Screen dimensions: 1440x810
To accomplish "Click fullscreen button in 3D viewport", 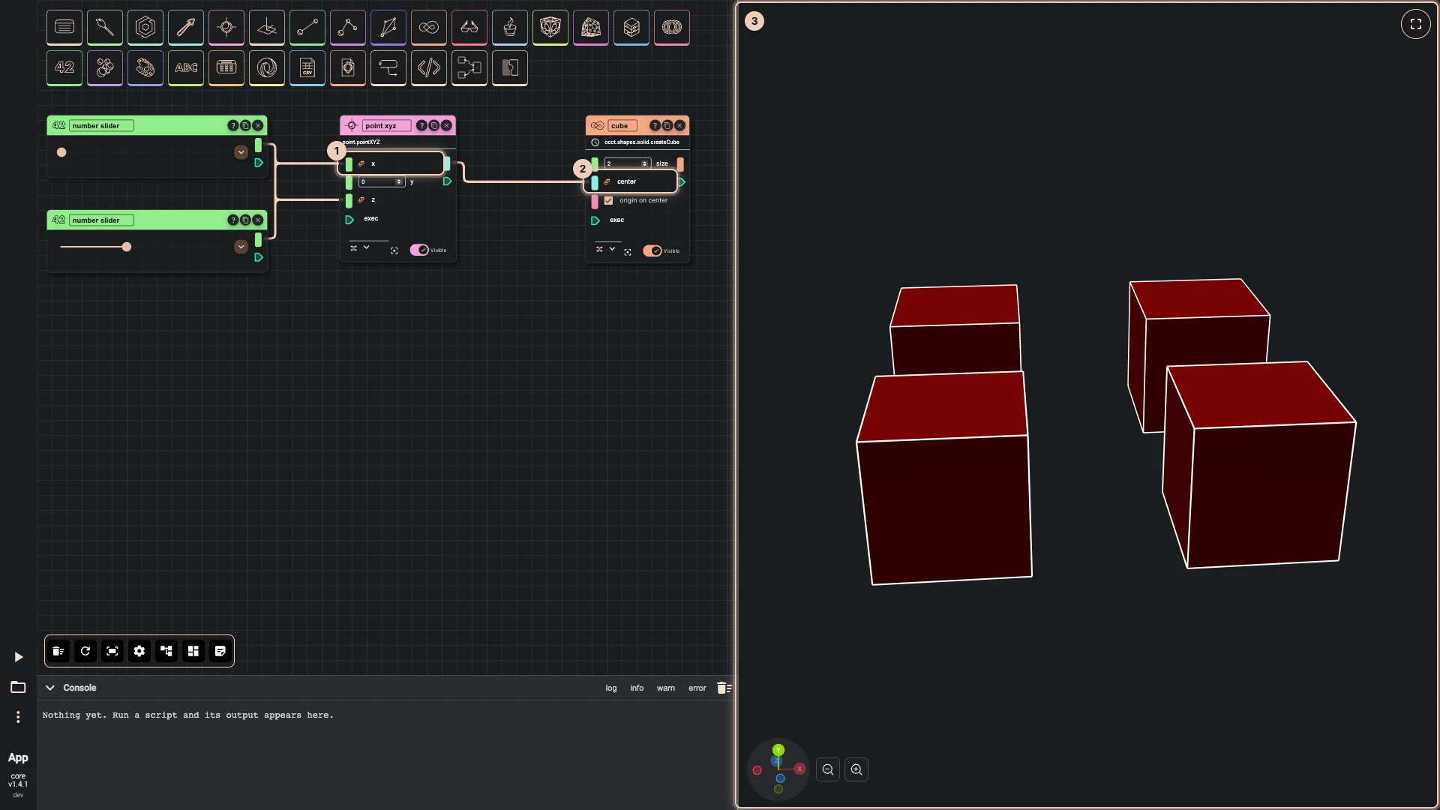I will (1416, 24).
